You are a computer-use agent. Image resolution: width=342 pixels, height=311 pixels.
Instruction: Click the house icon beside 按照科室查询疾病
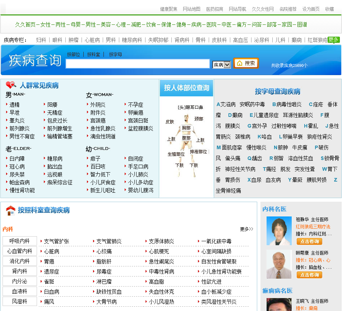[10, 210]
